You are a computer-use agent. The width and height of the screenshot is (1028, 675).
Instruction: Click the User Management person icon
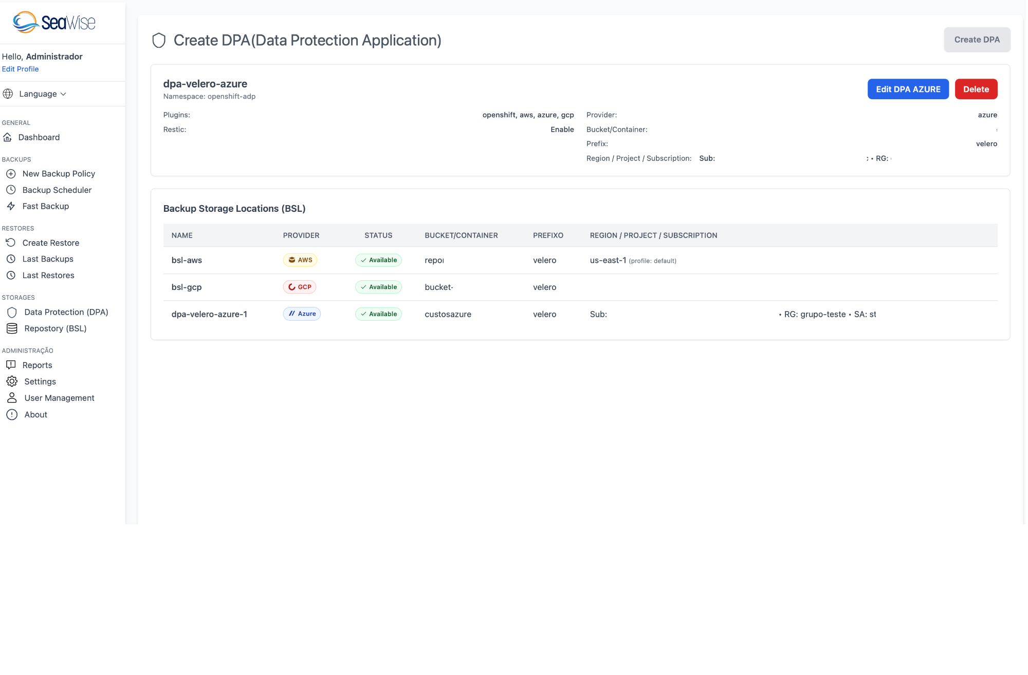12,398
